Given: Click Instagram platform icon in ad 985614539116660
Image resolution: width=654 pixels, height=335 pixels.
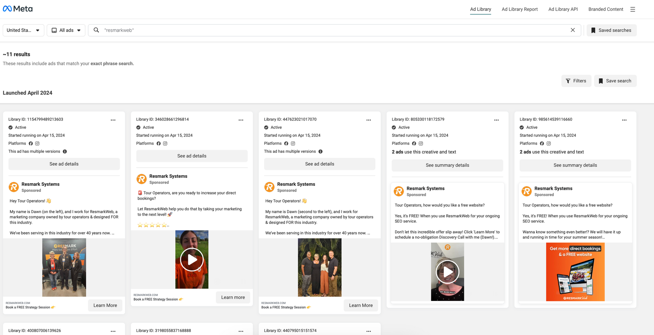Looking at the screenshot, I should (548, 143).
